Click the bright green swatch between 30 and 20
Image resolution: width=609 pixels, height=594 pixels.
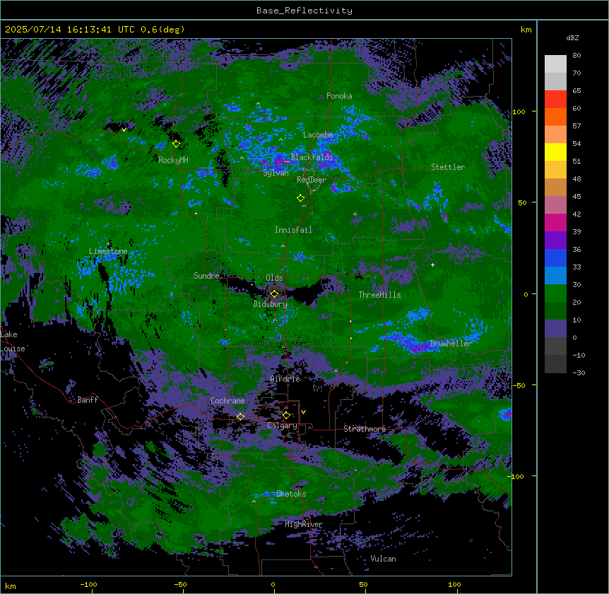[x=555, y=293]
